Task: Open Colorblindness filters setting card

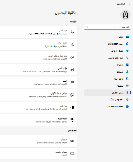Action: (39, 95)
